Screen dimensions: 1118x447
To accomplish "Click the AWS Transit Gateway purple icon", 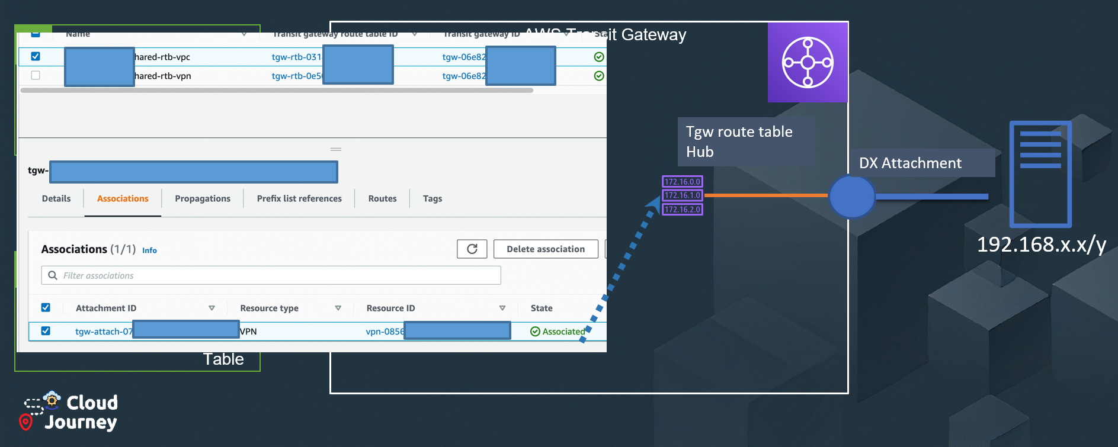I will (808, 62).
